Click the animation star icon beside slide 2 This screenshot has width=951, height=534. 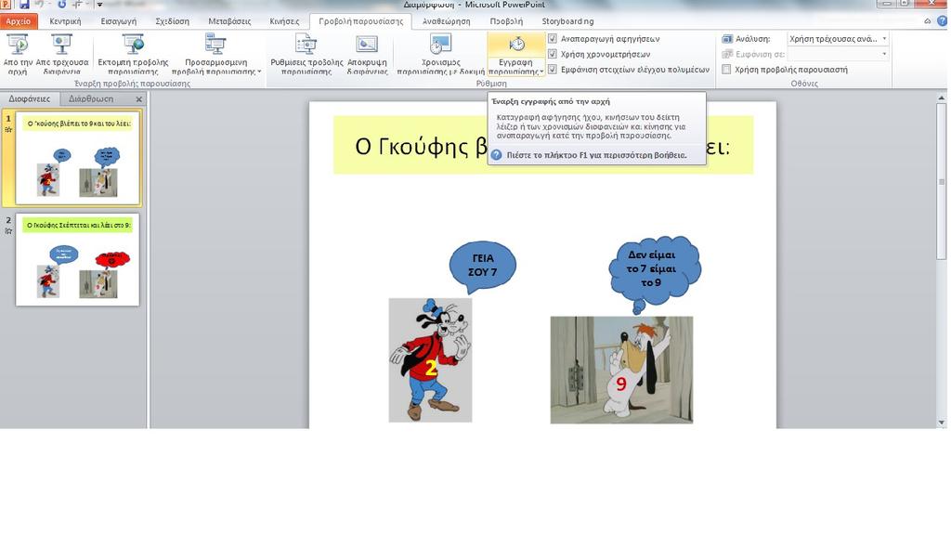tap(8, 230)
